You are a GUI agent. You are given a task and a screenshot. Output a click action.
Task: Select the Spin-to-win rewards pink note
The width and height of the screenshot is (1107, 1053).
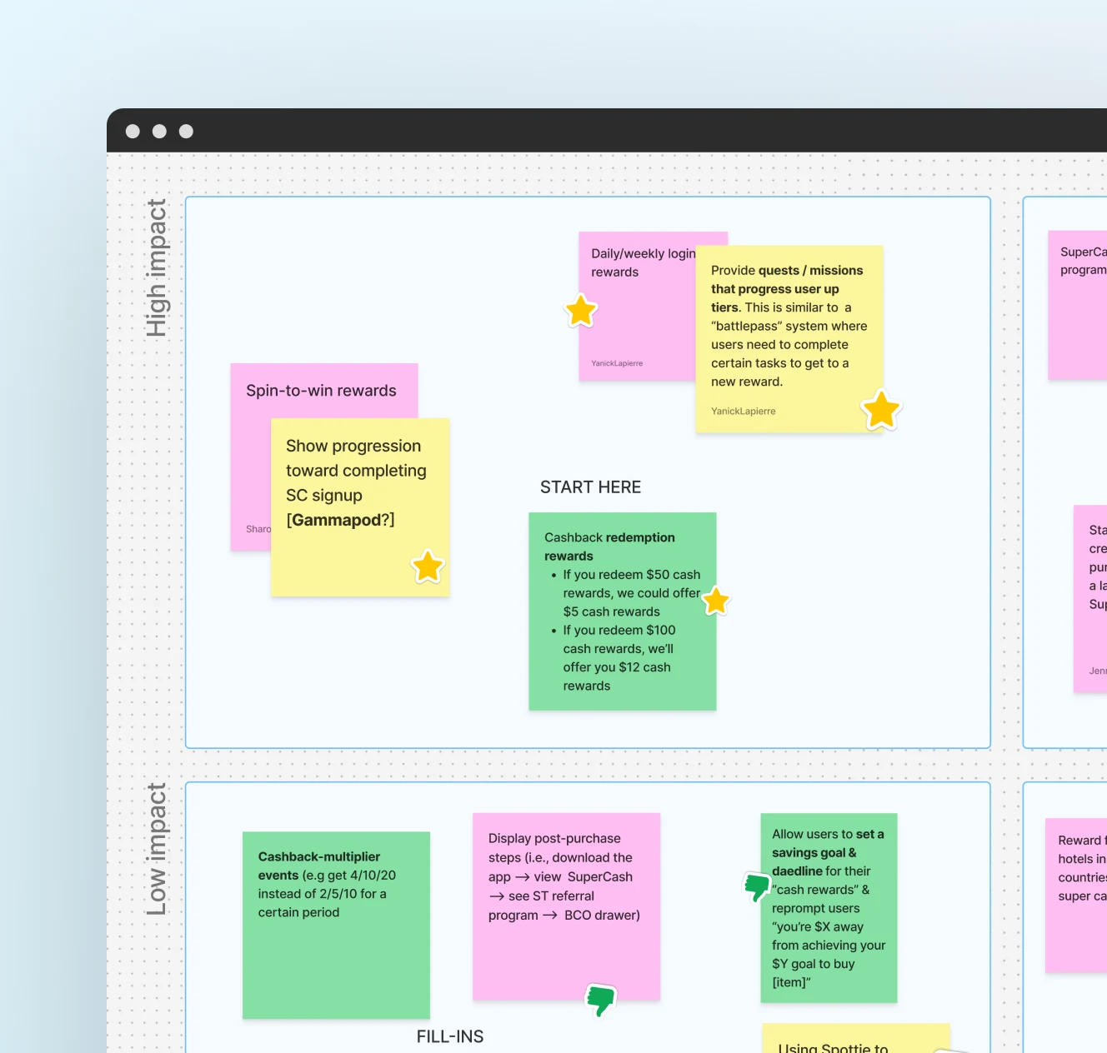click(x=323, y=390)
